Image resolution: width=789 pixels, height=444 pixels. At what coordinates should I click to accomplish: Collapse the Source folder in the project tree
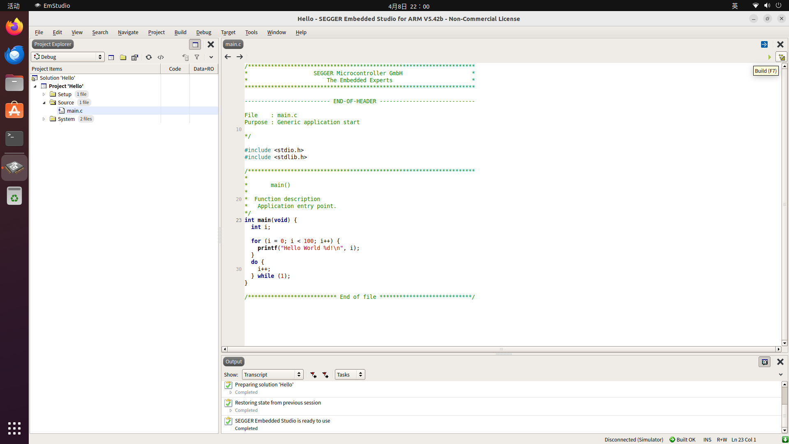click(44, 103)
